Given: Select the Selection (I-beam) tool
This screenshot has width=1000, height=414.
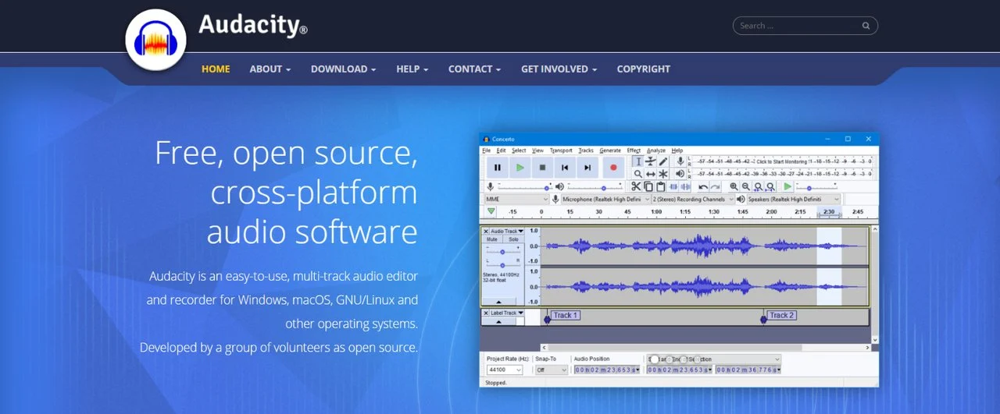Looking at the screenshot, I should (x=638, y=161).
